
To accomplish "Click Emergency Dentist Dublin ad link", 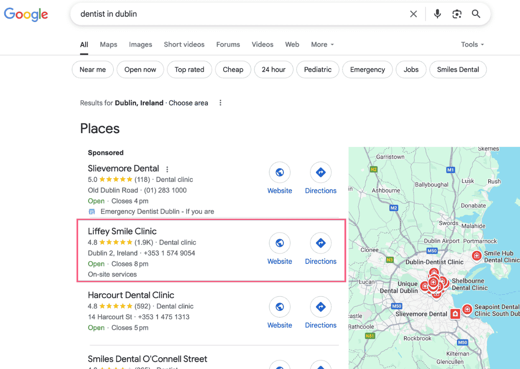I will (x=157, y=212).
